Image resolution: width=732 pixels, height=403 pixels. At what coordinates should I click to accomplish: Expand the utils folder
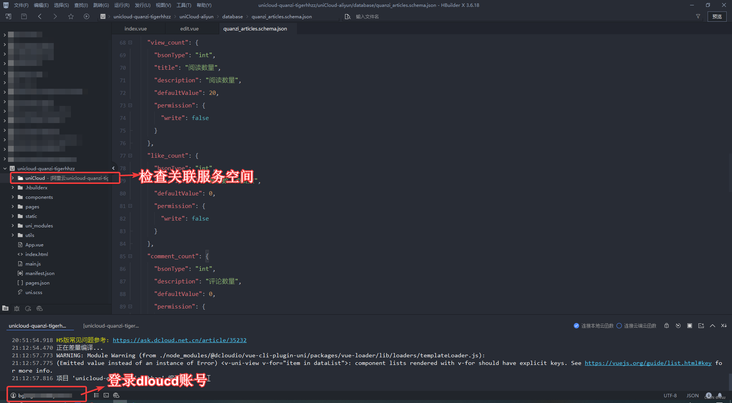pyautogui.click(x=13, y=235)
